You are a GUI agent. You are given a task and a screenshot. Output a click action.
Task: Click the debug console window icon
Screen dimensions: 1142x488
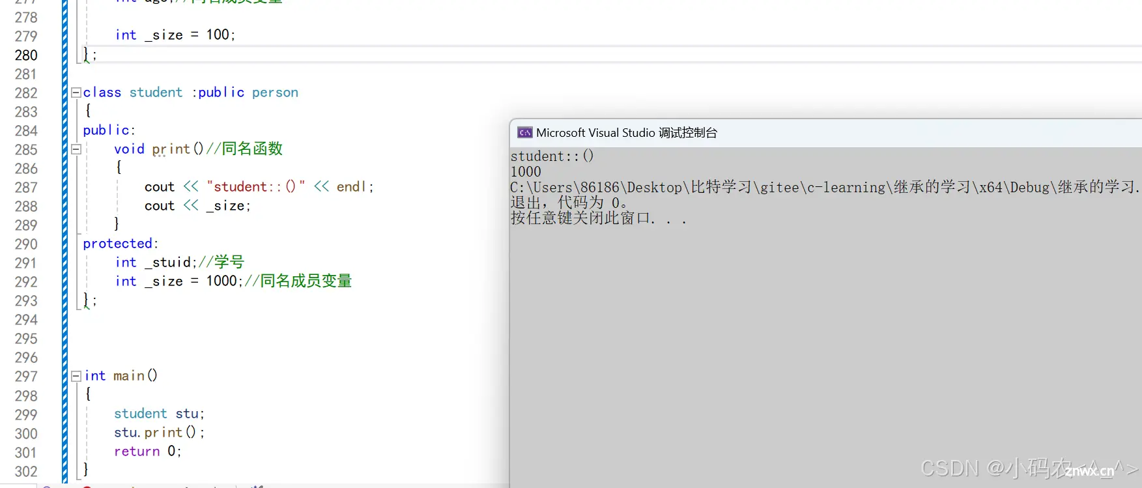[x=524, y=133]
